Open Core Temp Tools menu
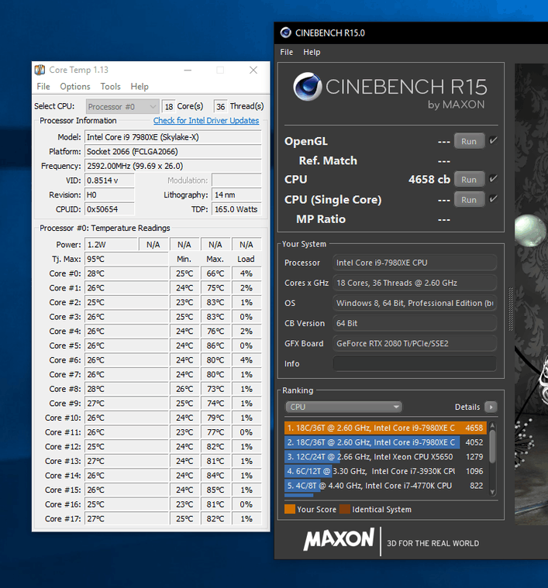The height and width of the screenshot is (588, 548). point(110,87)
